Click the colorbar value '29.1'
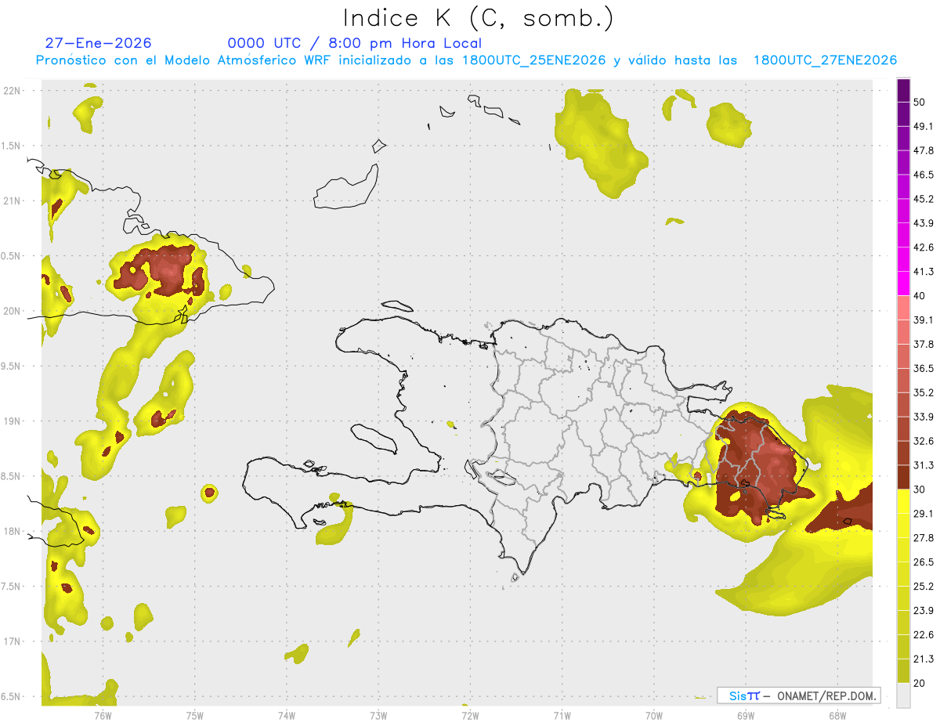Image resolution: width=940 pixels, height=726 pixels. (x=924, y=513)
